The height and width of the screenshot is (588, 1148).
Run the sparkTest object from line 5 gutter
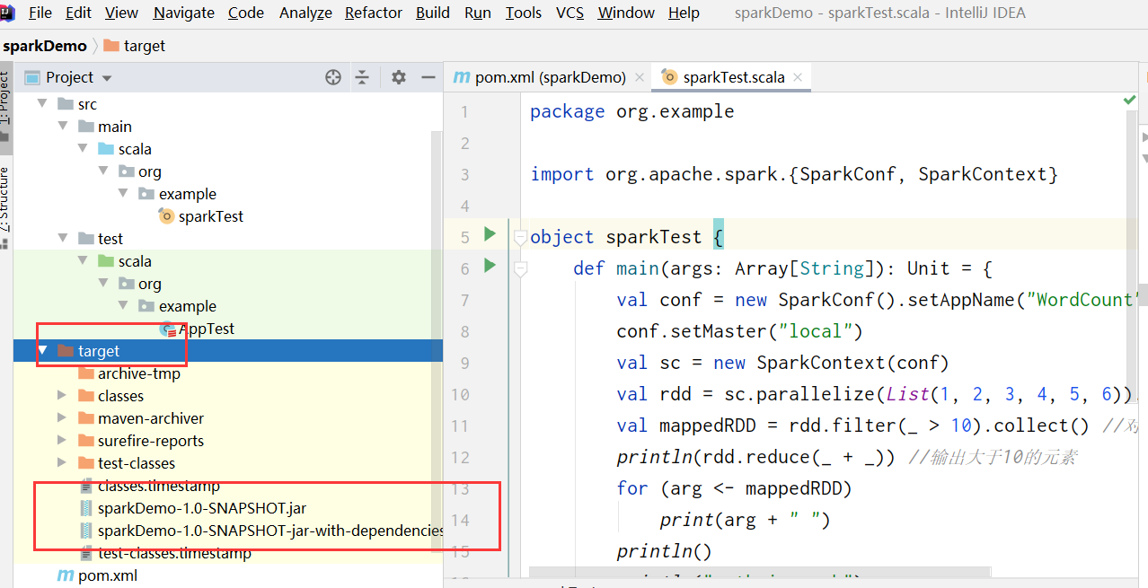pyautogui.click(x=490, y=234)
